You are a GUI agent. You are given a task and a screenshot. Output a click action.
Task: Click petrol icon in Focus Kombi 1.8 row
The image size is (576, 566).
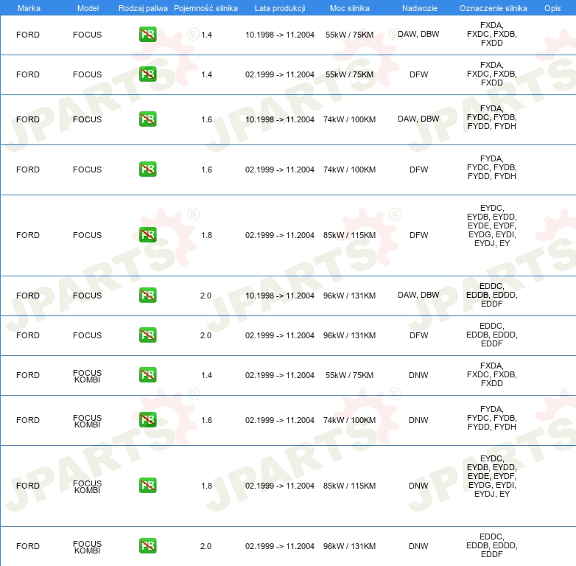point(147,485)
